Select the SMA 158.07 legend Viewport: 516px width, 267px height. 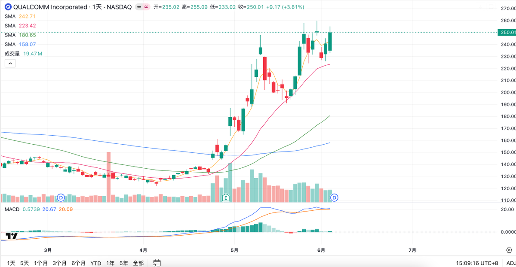(x=20, y=44)
